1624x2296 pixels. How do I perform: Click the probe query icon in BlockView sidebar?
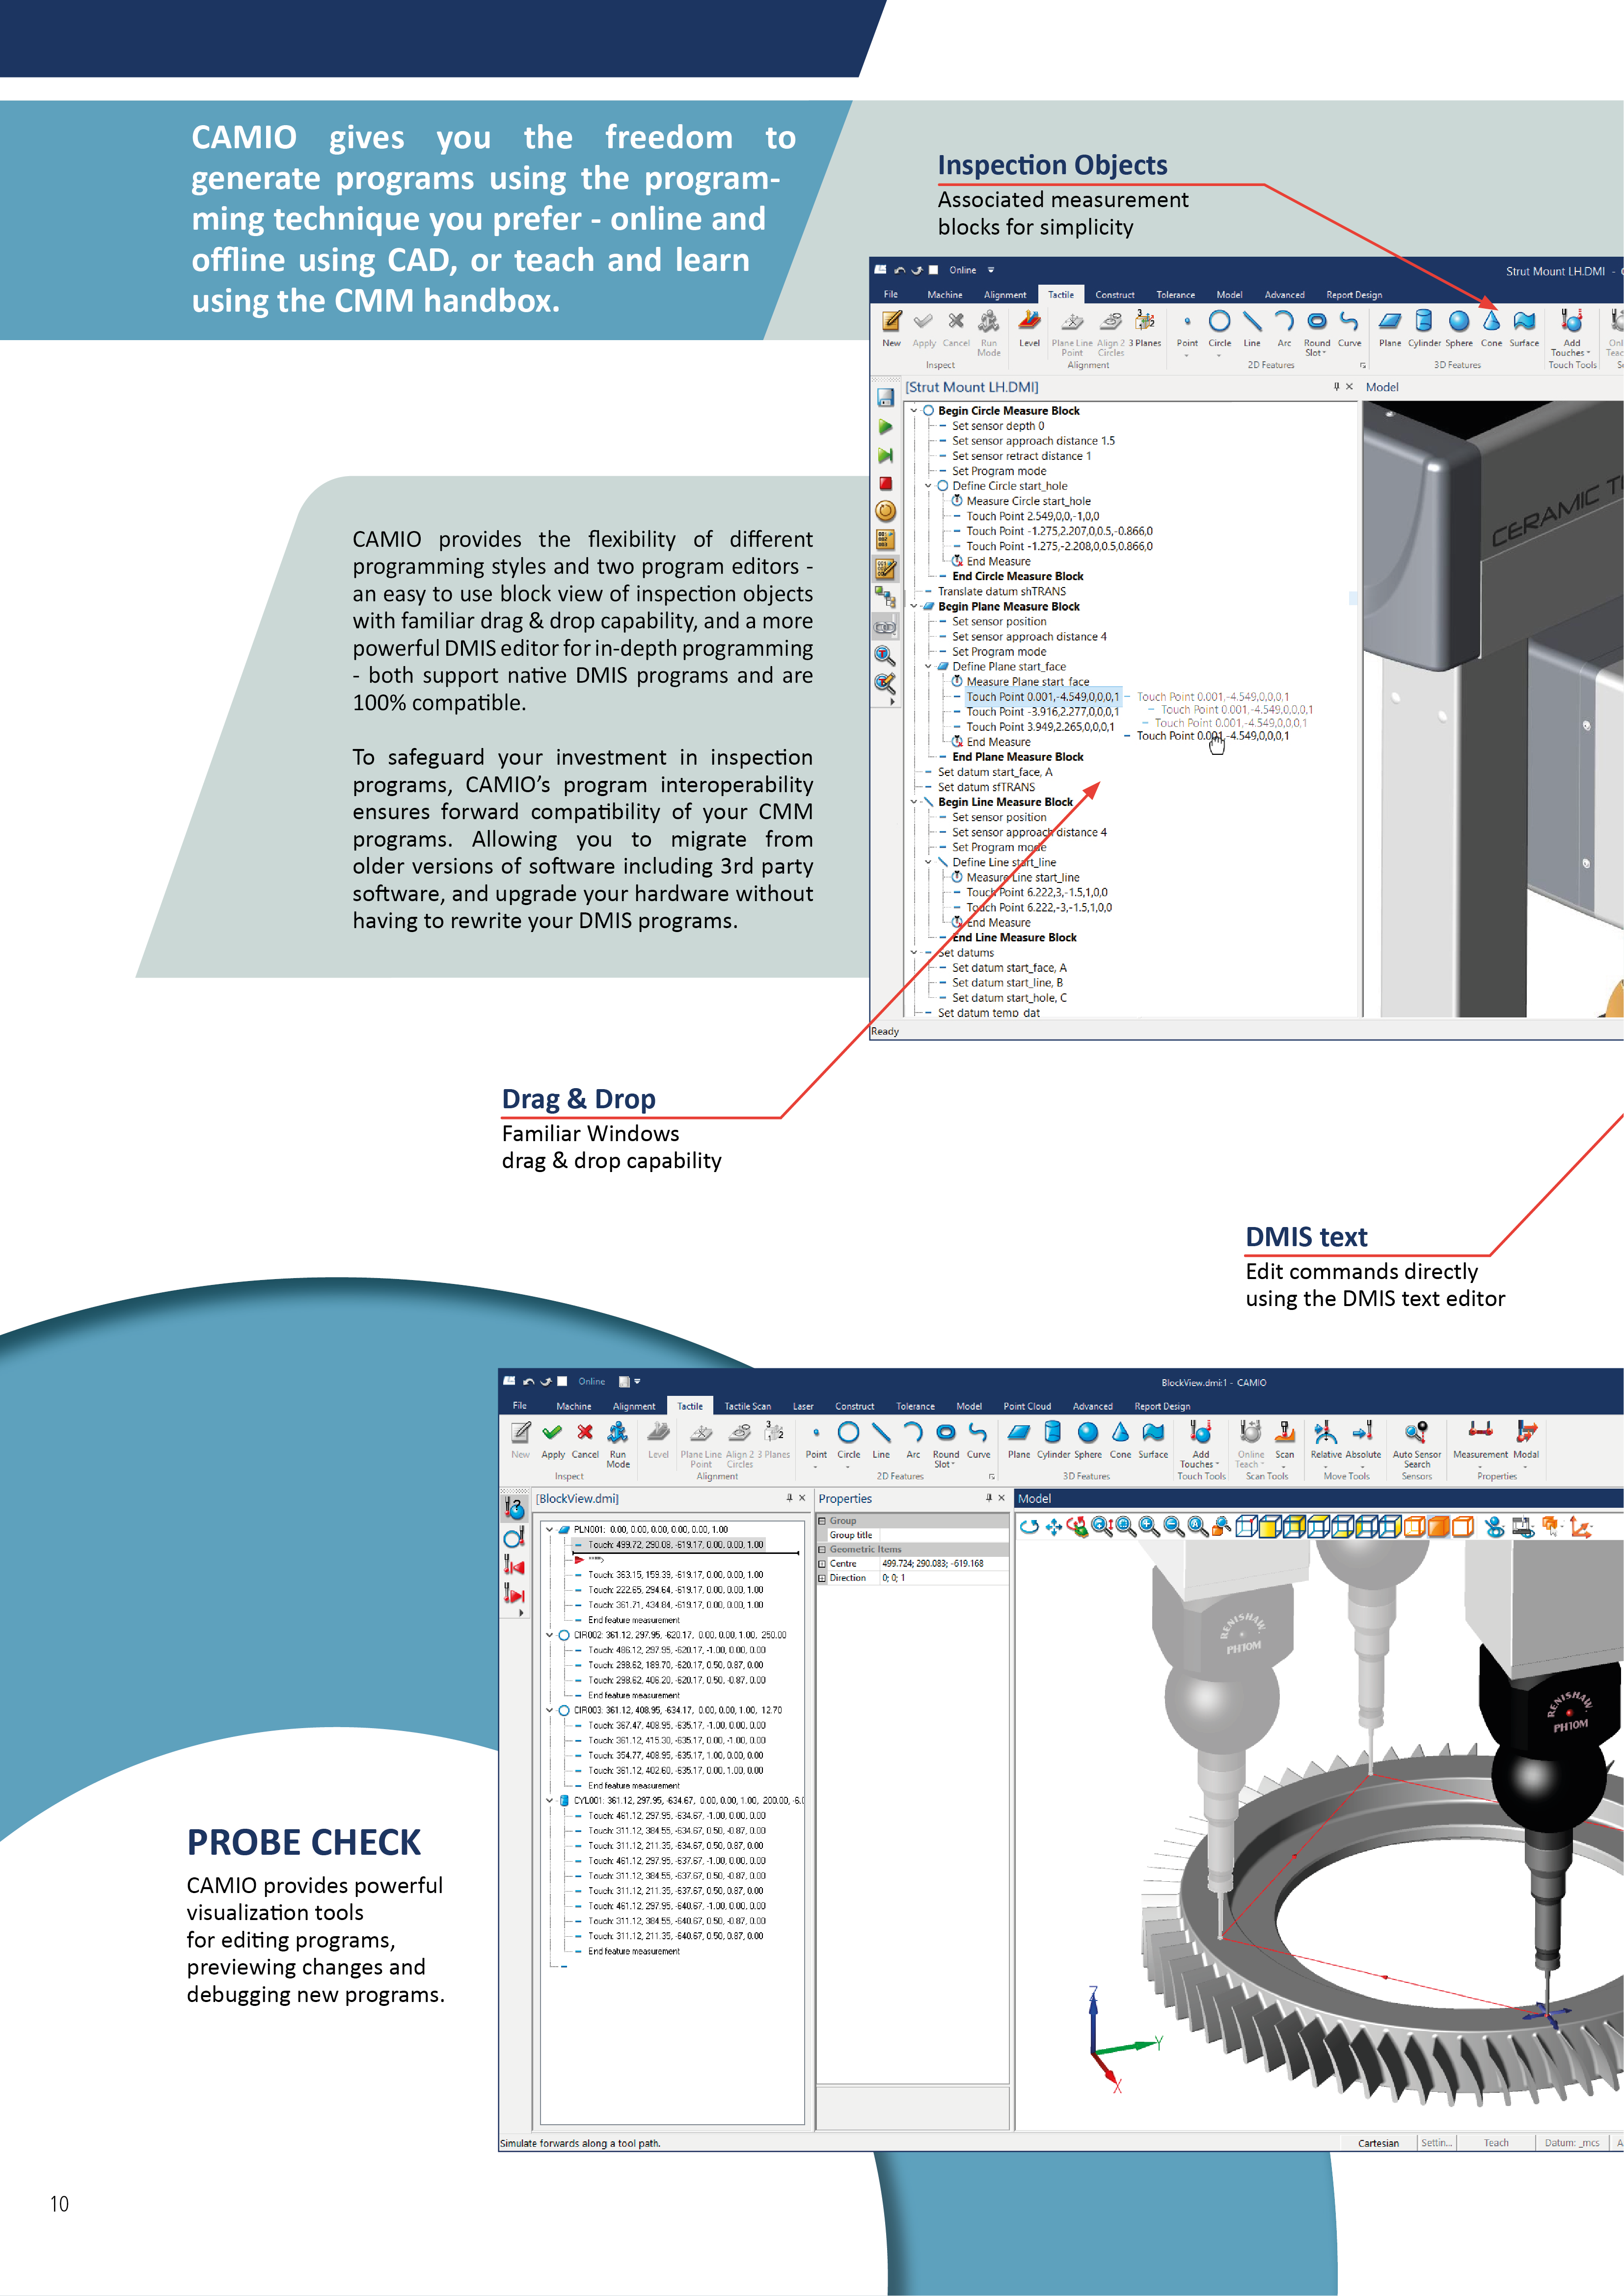(x=514, y=1508)
